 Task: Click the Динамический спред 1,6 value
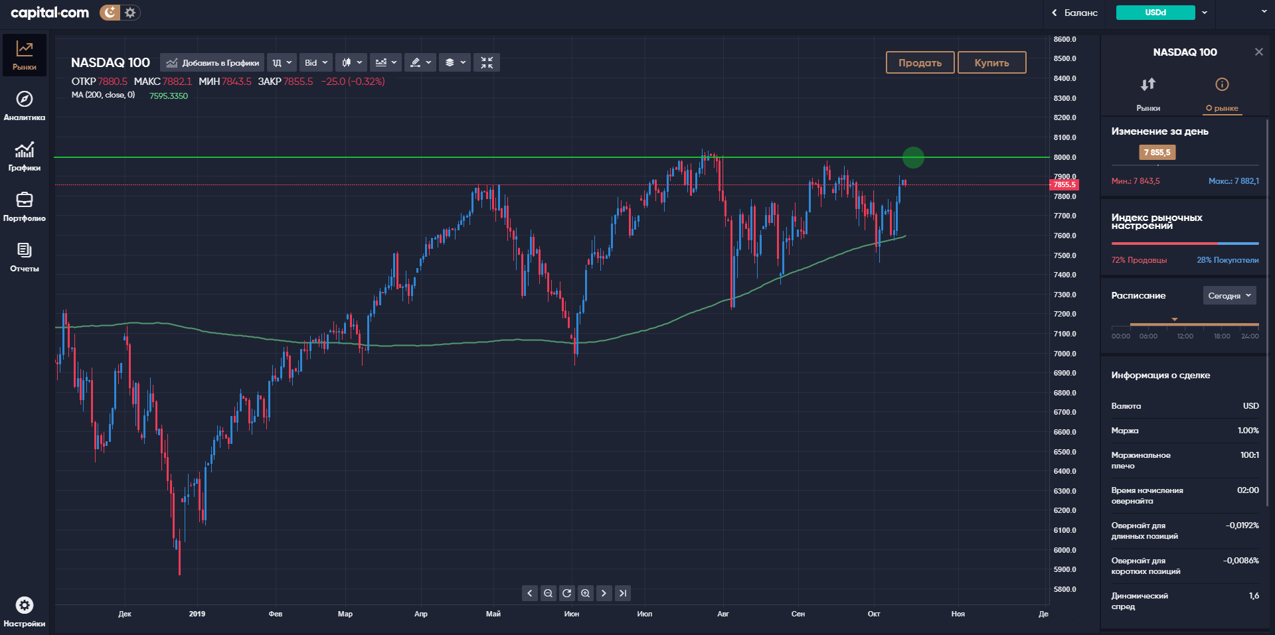1254,596
